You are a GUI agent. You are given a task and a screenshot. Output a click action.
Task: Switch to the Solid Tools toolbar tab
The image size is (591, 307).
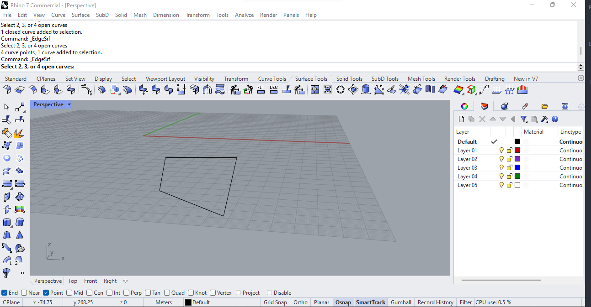[349, 78]
